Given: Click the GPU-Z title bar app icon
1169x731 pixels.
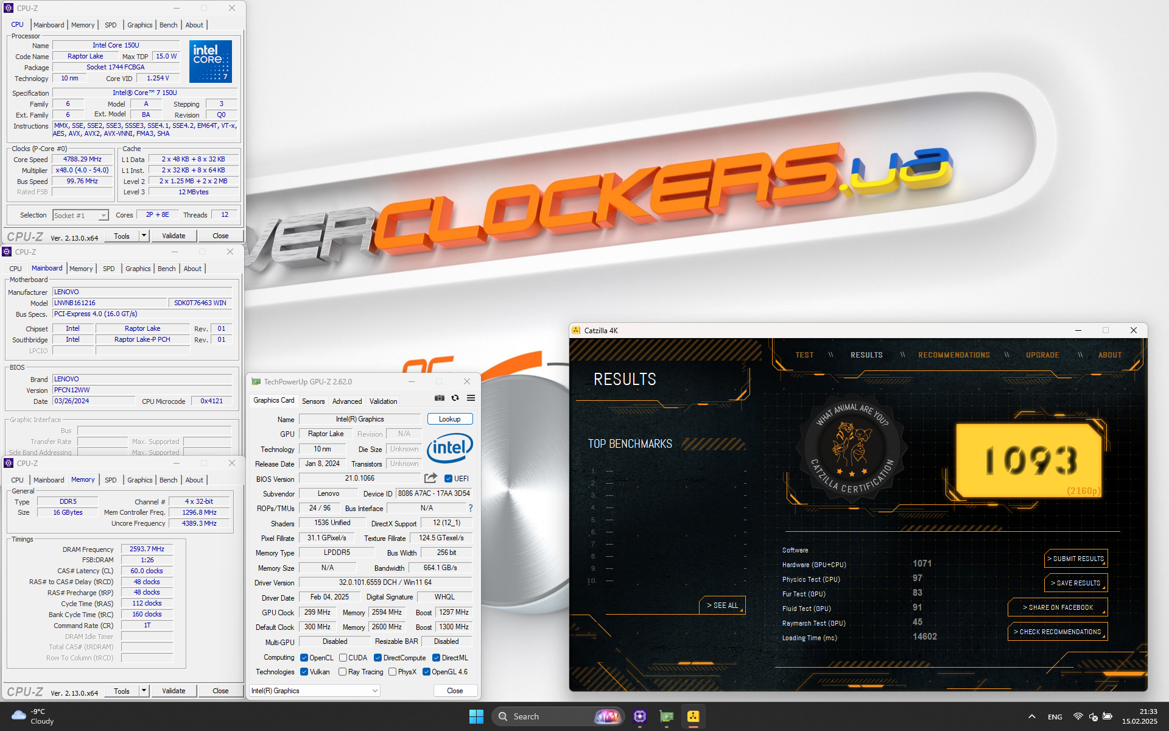Looking at the screenshot, I should (256, 381).
